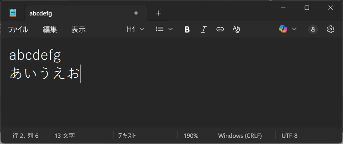Click the Copilot icon
The width and height of the screenshot is (343, 144).
coord(283,29)
